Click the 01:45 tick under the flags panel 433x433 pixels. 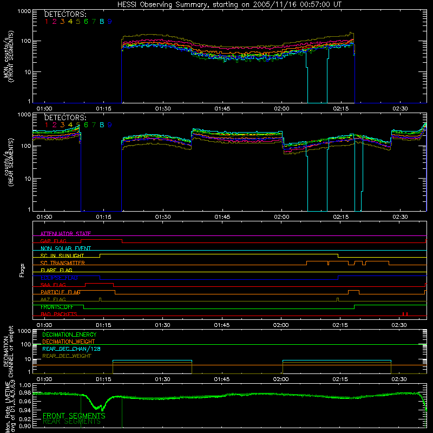222,325
